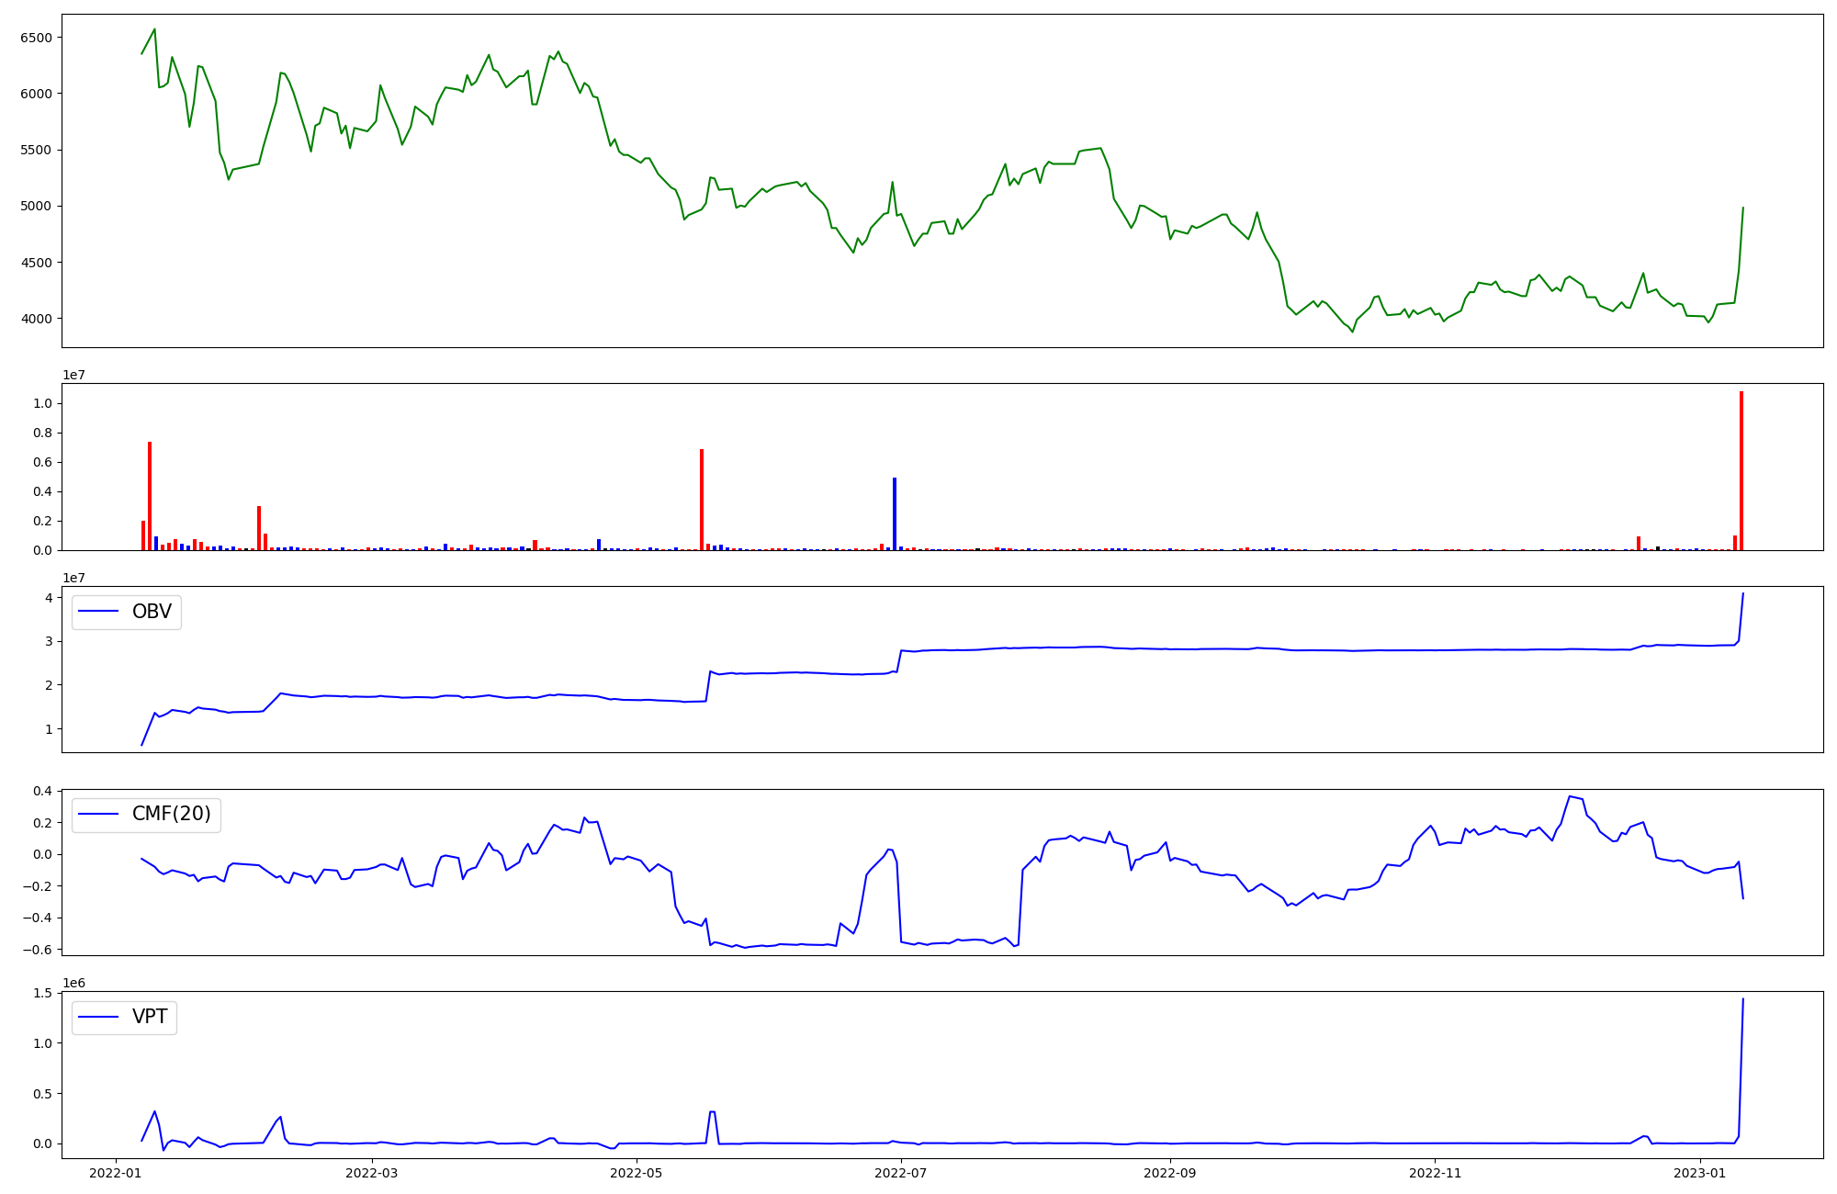
Task: Click the 2022-03 date tick label
Action: [x=372, y=1173]
